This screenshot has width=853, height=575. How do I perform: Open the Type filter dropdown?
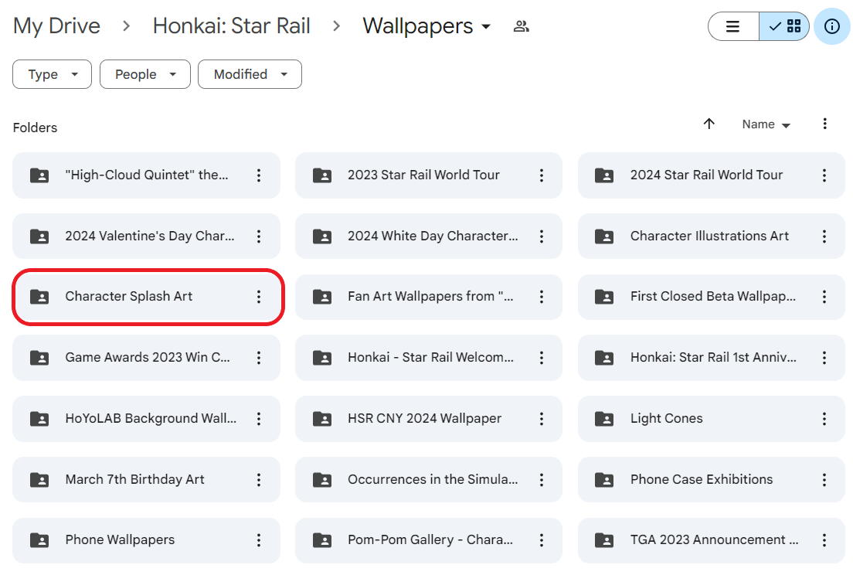52,74
